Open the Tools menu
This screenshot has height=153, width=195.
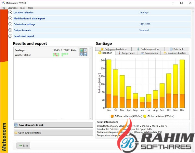coord(22,7)
